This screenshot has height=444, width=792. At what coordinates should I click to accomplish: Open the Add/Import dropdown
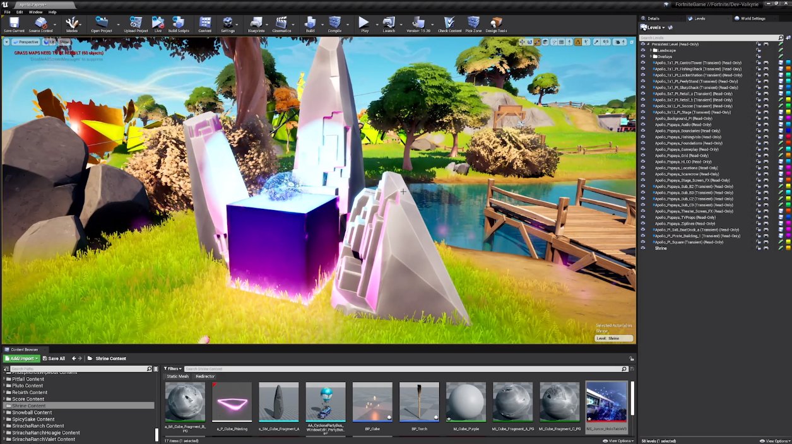21,358
